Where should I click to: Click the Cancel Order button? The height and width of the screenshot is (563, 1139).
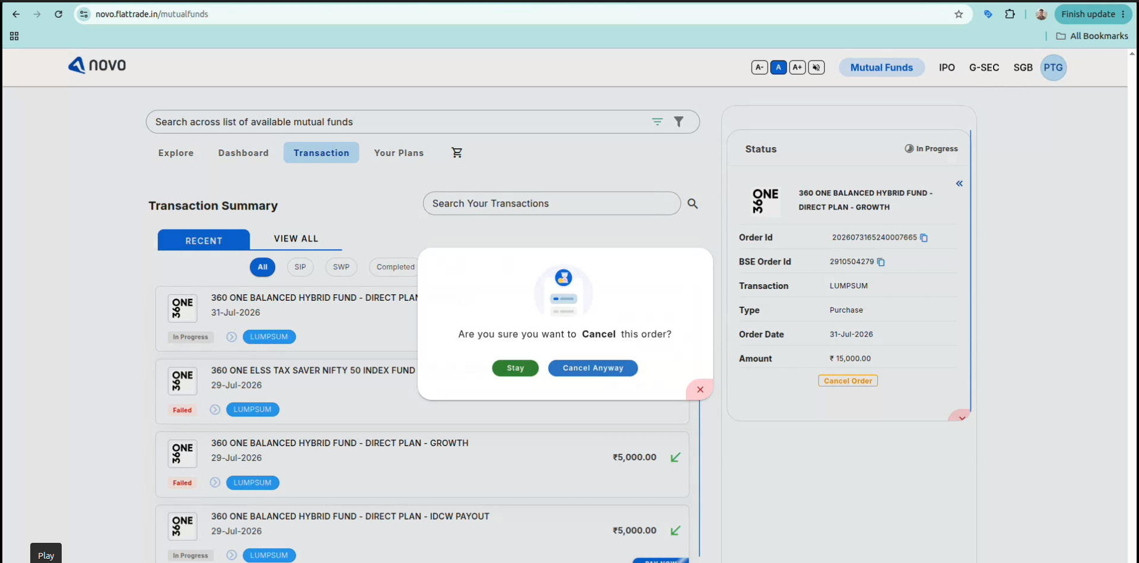(848, 381)
